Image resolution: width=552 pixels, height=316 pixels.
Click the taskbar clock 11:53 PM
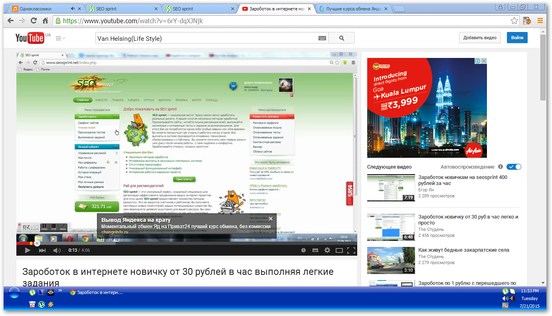click(530, 291)
